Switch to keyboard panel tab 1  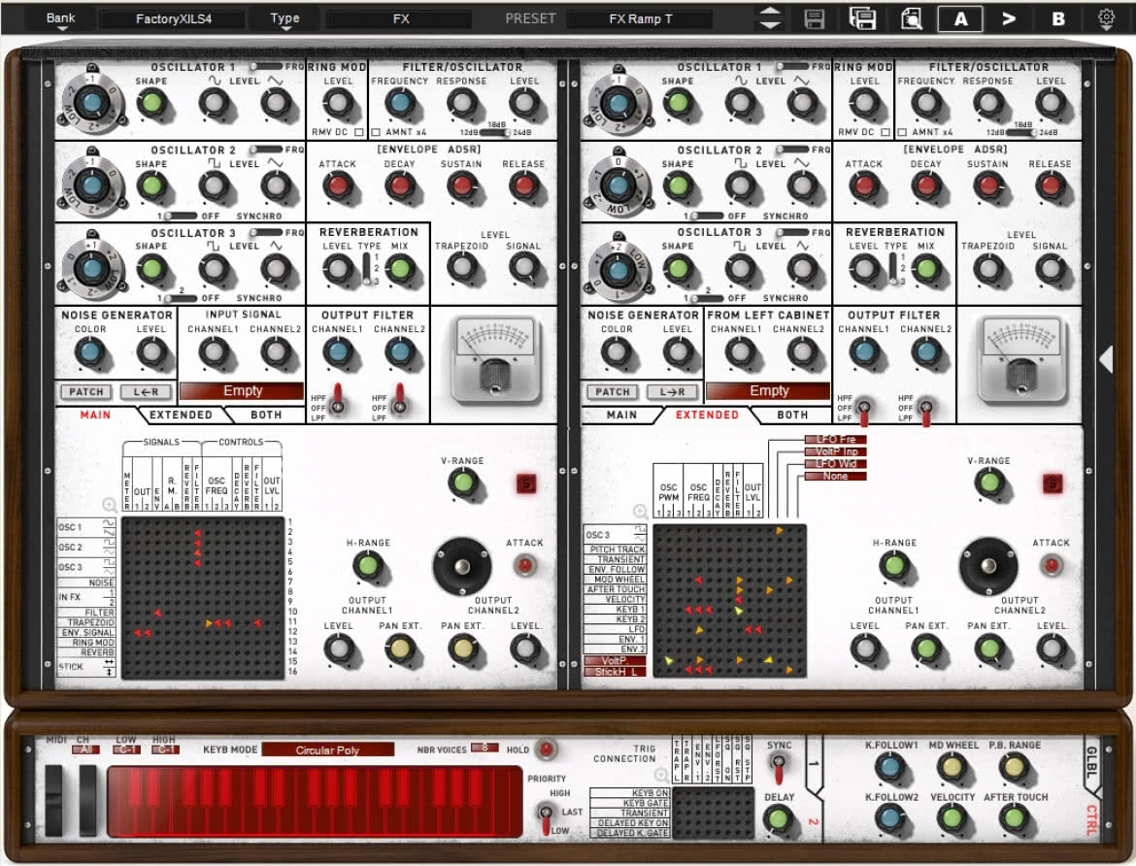pyautogui.click(x=814, y=763)
